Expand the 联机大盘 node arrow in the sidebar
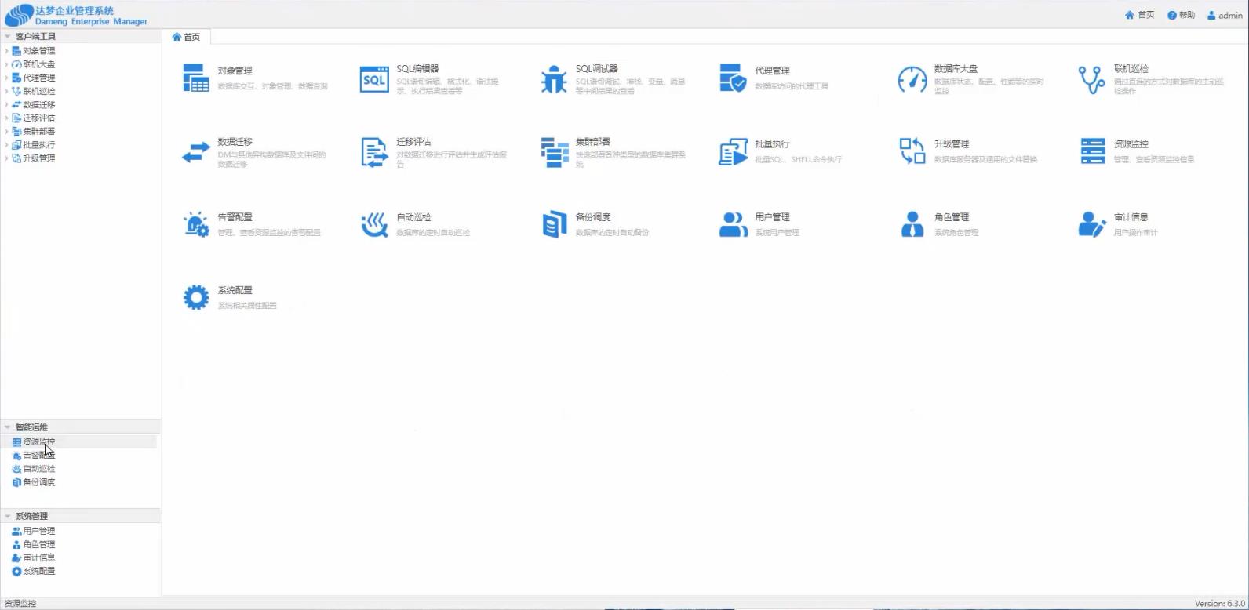The image size is (1249, 610). (x=6, y=64)
